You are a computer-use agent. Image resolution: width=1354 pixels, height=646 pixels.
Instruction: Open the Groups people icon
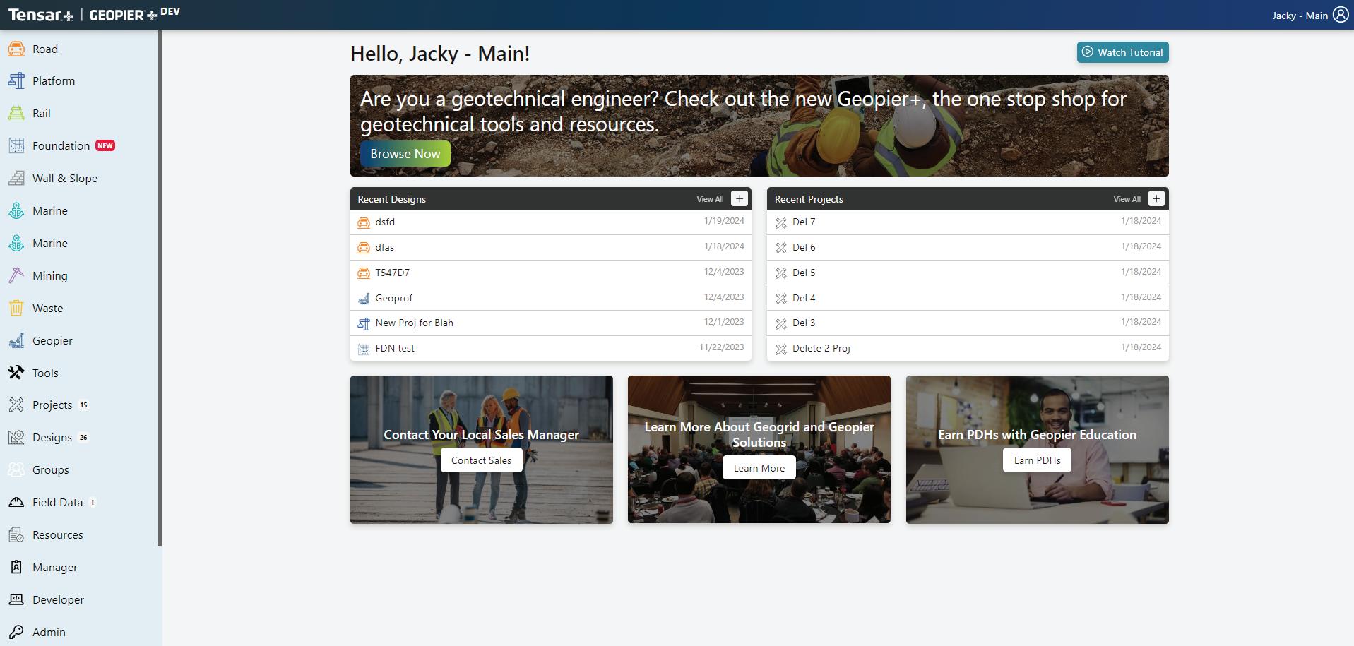16,469
